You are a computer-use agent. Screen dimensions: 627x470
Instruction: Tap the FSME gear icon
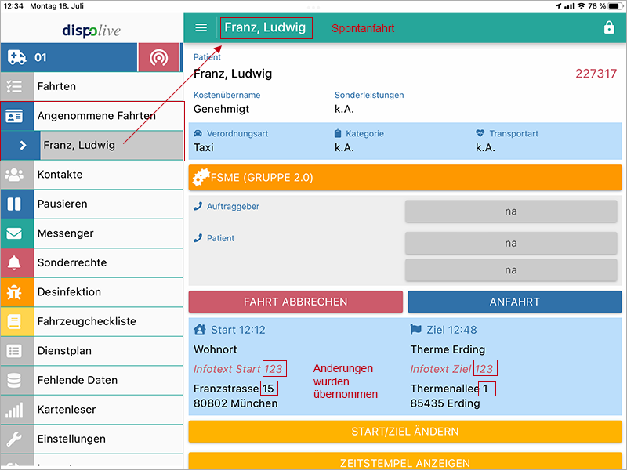click(201, 178)
